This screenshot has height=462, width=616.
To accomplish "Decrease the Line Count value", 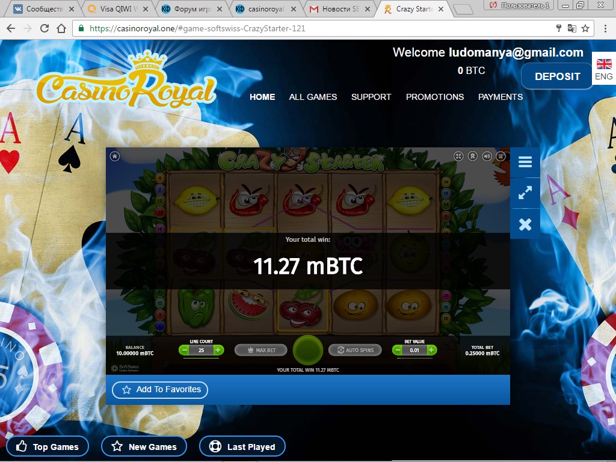I will click(184, 350).
